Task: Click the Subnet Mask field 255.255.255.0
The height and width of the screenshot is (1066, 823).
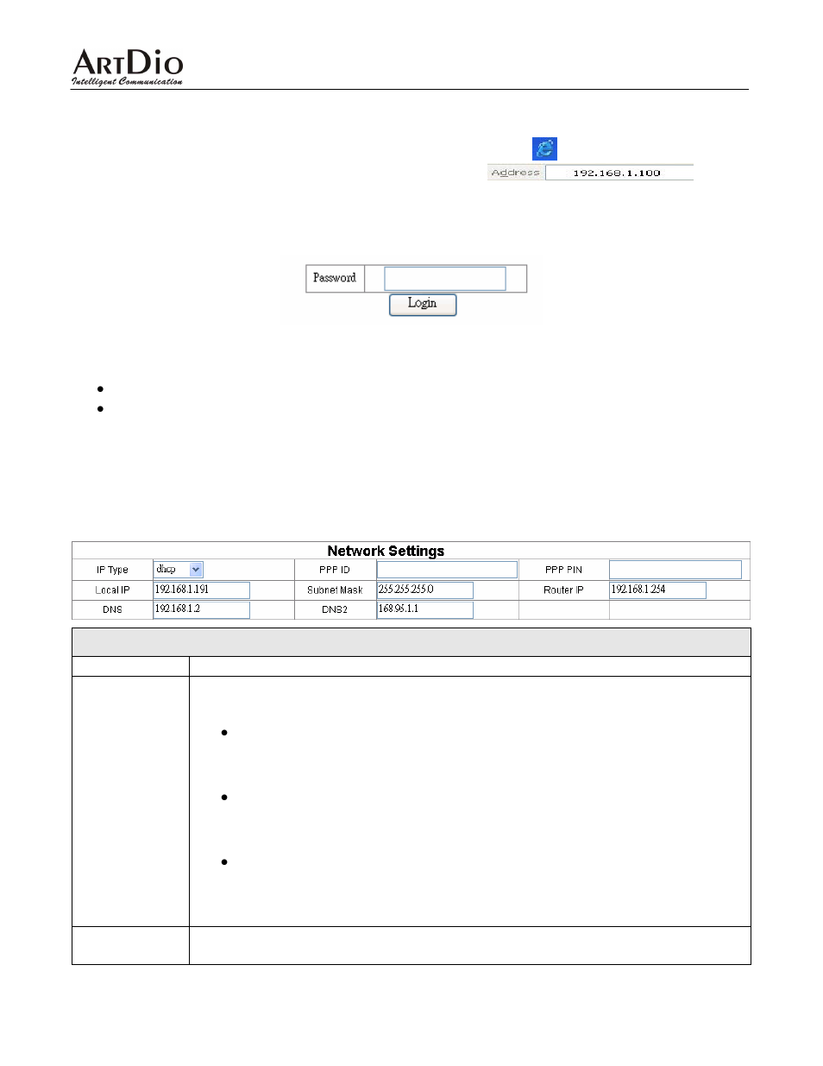Action: (425, 590)
